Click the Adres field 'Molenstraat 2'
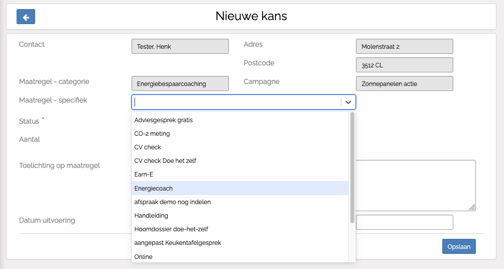This screenshot has width=504, height=269. click(404, 46)
